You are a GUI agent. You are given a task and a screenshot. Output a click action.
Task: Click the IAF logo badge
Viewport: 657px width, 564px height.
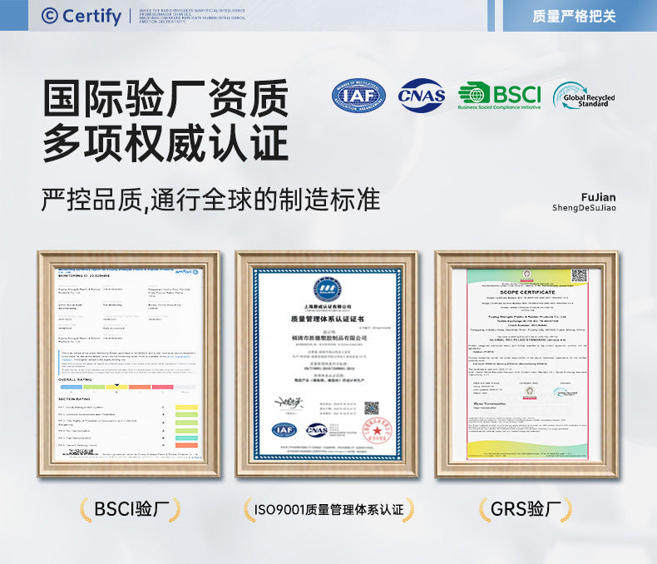[358, 96]
